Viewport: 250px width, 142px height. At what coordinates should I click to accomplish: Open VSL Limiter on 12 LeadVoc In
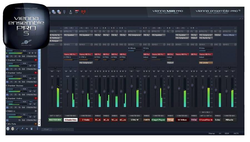(x=206, y=63)
